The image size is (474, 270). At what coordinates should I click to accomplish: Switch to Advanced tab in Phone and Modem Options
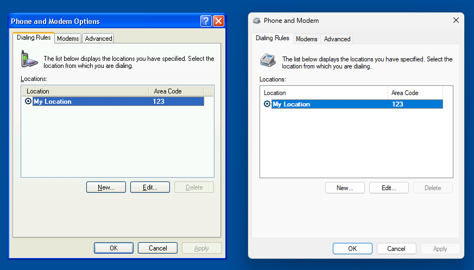tap(98, 39)
